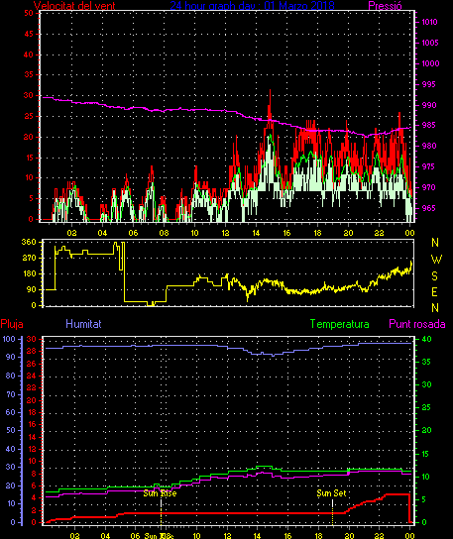
Task: Click the '100' humidity axis value
Action: point(9,339)
